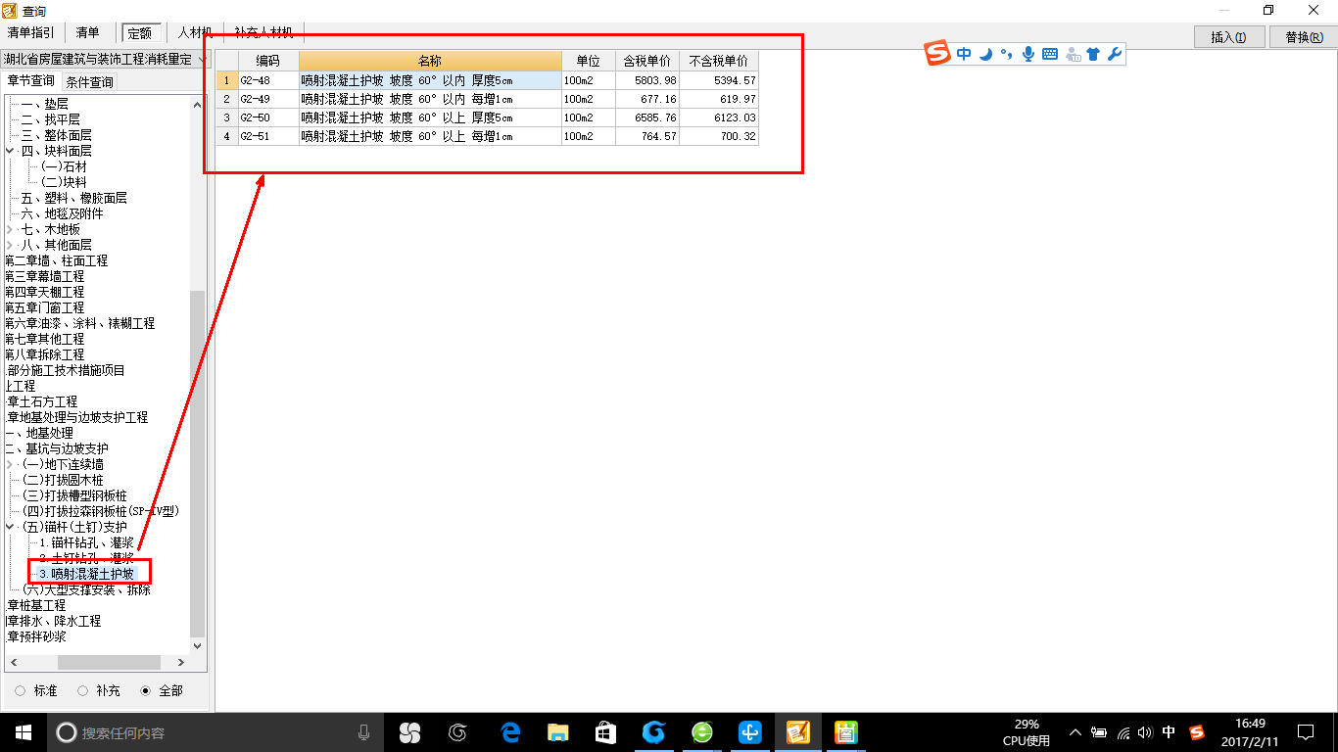The width and height of the screenshot is (1338, 752).
Task: Open the Sogou skin shirt icon
Action: (1093, 54)
